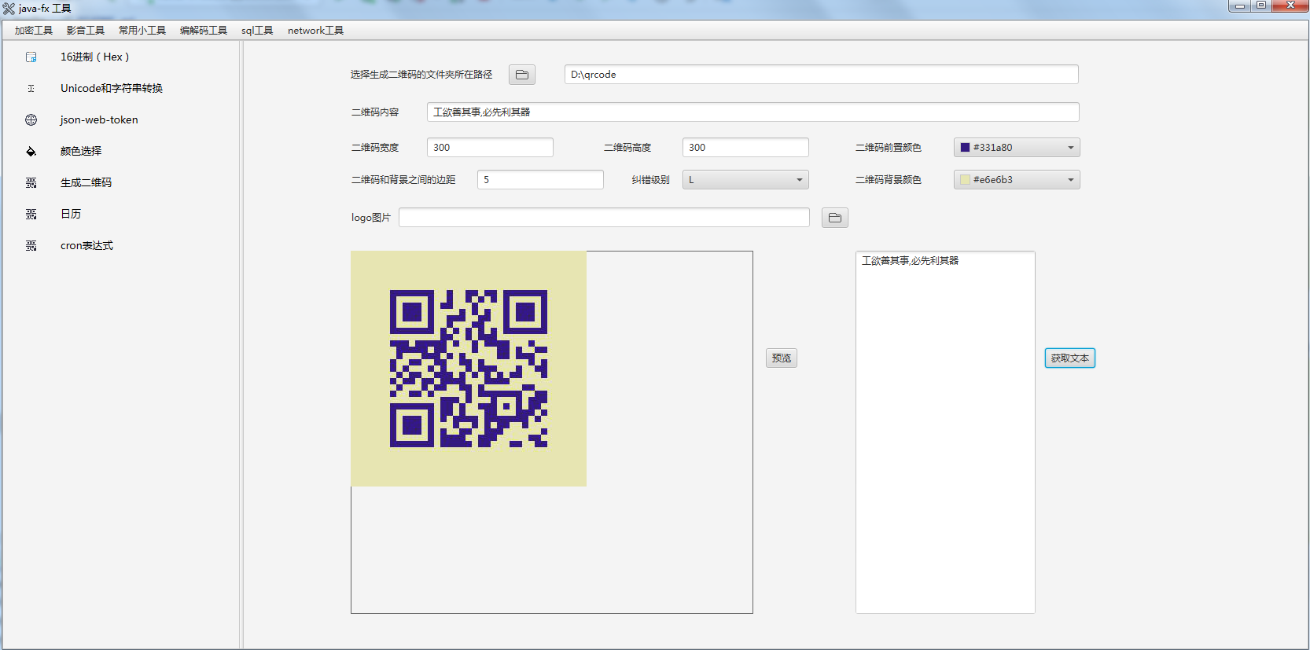Click the Unicode和字符串转换 sidebar icon

click(x=31, y=89)
